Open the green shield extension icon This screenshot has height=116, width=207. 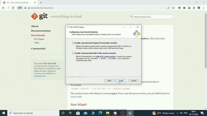coord(179,8)
